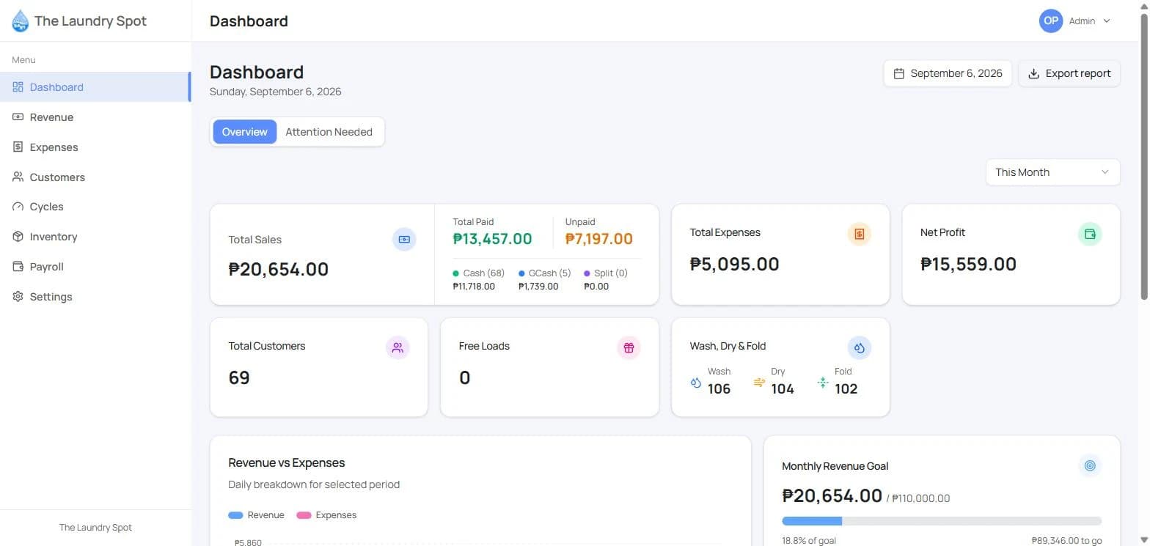Click the Total Sales cash icon

pos(404,240)
